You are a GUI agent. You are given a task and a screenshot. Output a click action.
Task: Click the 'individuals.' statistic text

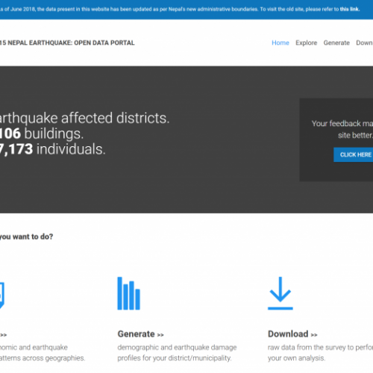click(71, 149)
